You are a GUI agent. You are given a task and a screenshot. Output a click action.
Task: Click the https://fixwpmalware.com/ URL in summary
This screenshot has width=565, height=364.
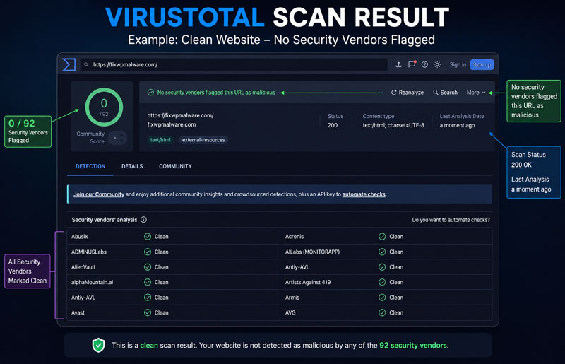click(x=180, y=115)
